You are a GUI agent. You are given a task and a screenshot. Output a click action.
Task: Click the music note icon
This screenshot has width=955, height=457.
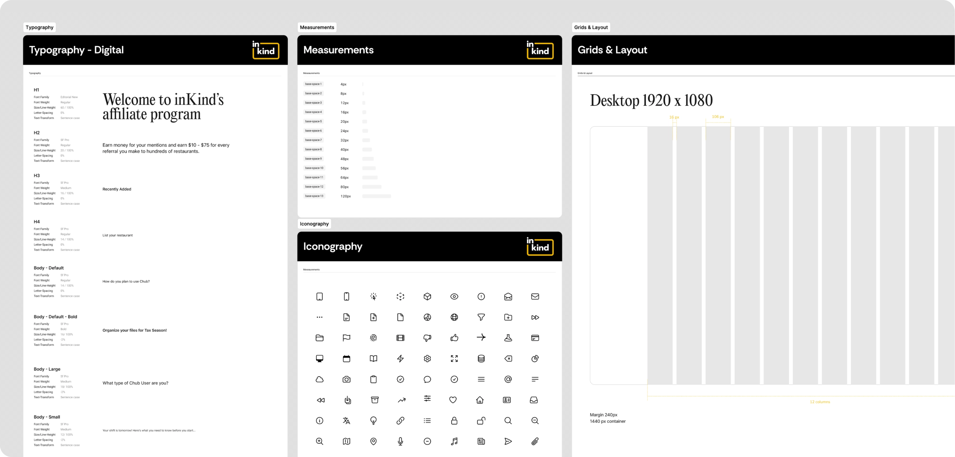point(454,441)
